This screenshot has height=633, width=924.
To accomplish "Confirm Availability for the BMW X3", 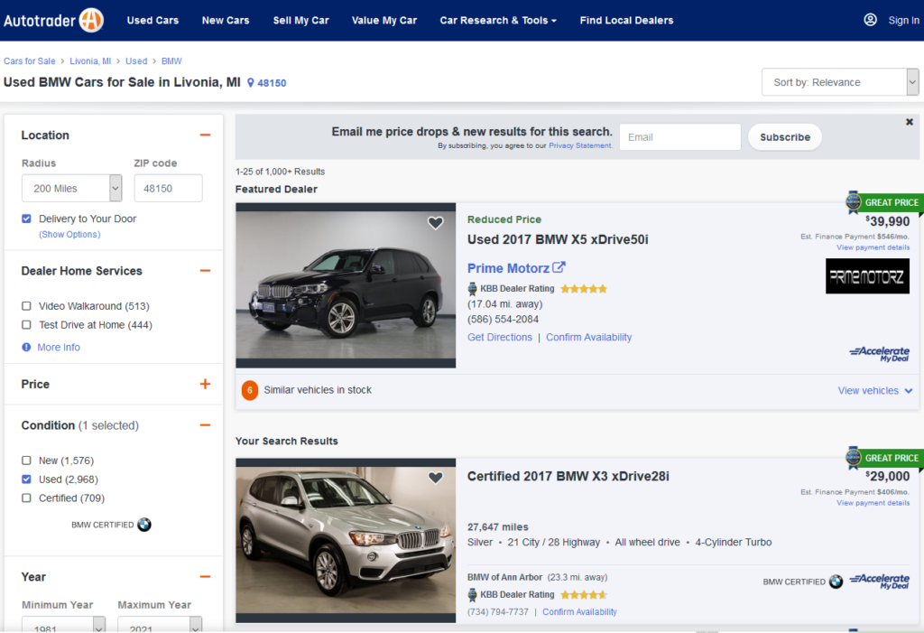I will point(580,611).
